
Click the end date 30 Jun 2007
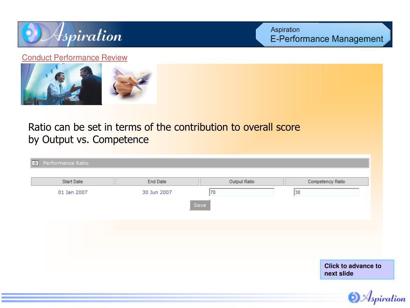click(x=157, y=192)
